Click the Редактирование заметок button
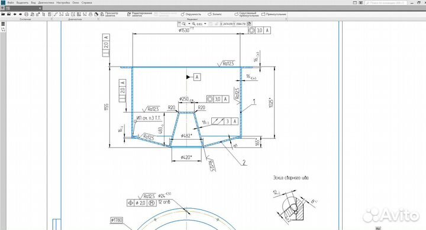Viewport: 426px width, 230px height. click(x=140, y=14)
